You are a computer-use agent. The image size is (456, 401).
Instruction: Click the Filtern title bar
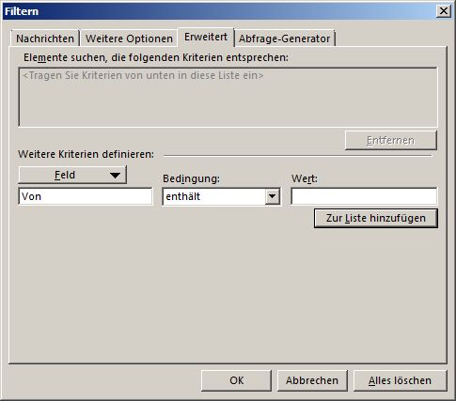click(x=219, y=11)
